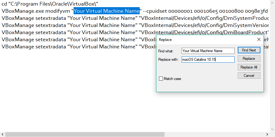Viewport: 275px width, 137px height.
Task: Place cursor in the cd Program Files line
Action: [50, 4]
